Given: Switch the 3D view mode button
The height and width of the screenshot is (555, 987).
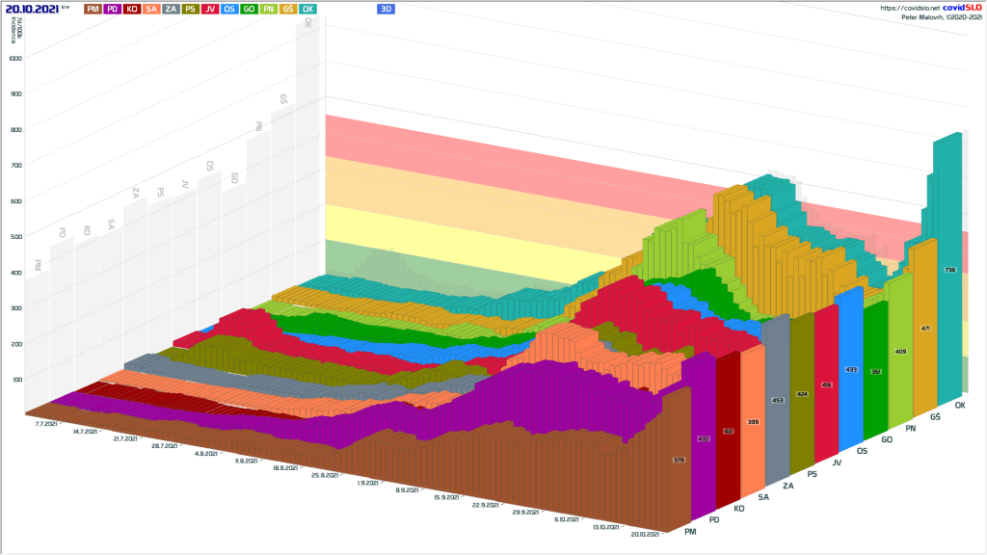Looking at the screenshot, I should 386,9.
